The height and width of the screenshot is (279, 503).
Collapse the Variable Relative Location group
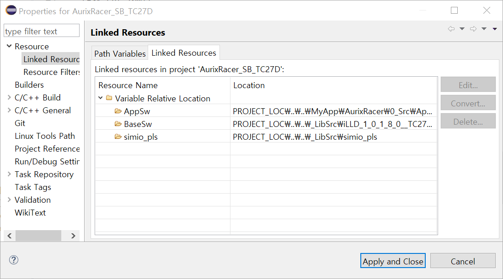point(101,98)
